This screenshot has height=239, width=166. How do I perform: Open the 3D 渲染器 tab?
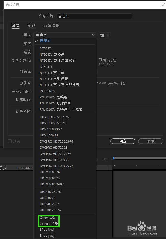click(x=51, y=26)
